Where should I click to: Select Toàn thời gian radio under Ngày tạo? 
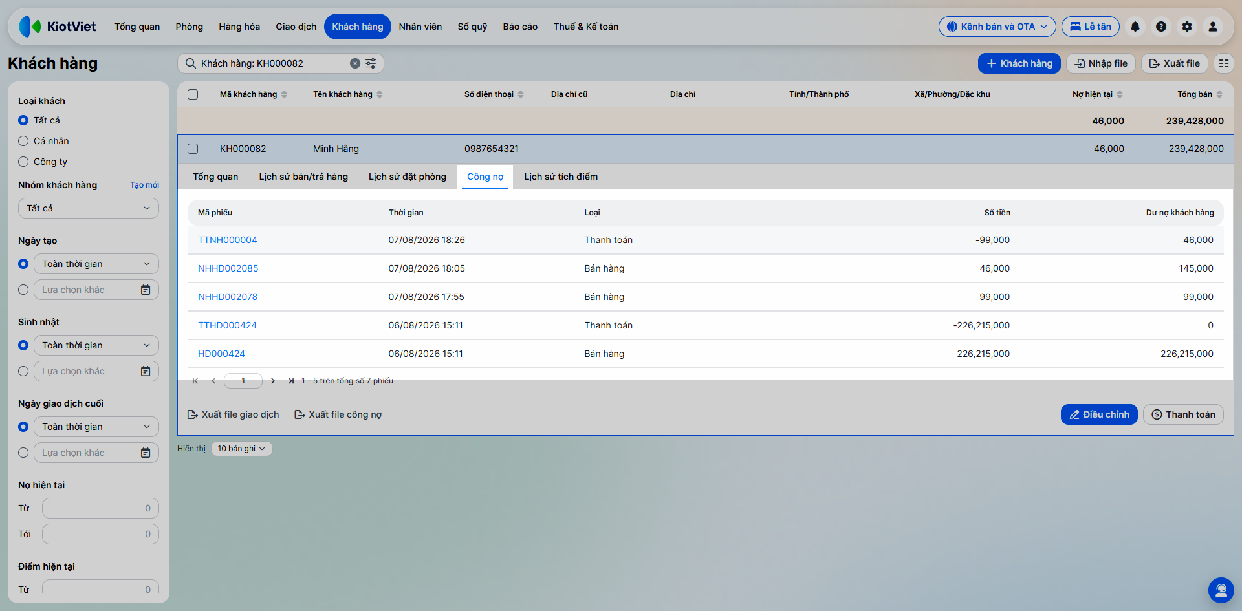[x=23, y=264]
